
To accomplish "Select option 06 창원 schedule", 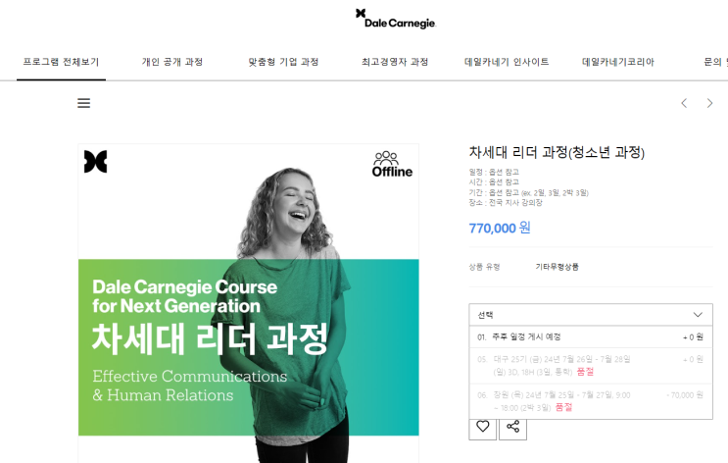I will pyautogui.click(x=591, y=401).
